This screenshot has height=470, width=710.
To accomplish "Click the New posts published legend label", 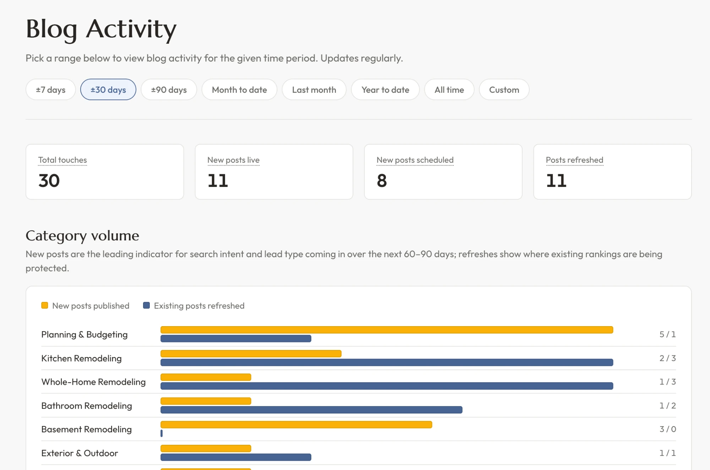I will (x=91, y=306).
